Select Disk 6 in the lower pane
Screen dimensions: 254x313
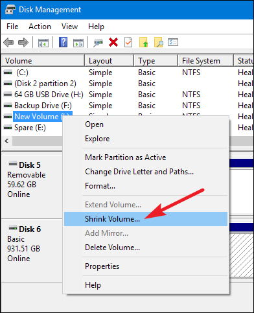coord(30,229)
